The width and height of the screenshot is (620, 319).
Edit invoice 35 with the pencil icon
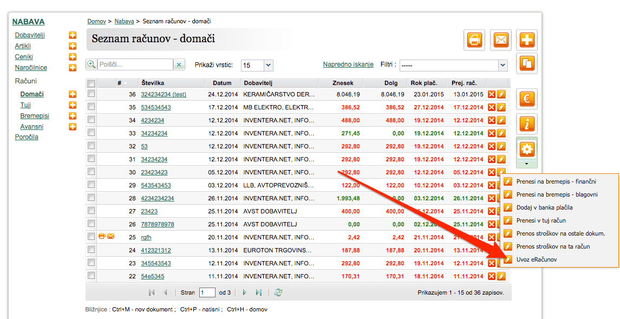pyautogui.click(x=501, y=107)
